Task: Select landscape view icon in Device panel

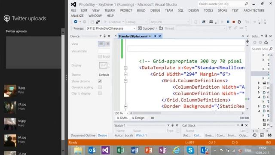Action: point(101,43)
